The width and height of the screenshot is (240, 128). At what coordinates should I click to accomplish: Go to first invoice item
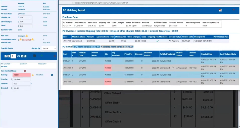pos(6,56)
